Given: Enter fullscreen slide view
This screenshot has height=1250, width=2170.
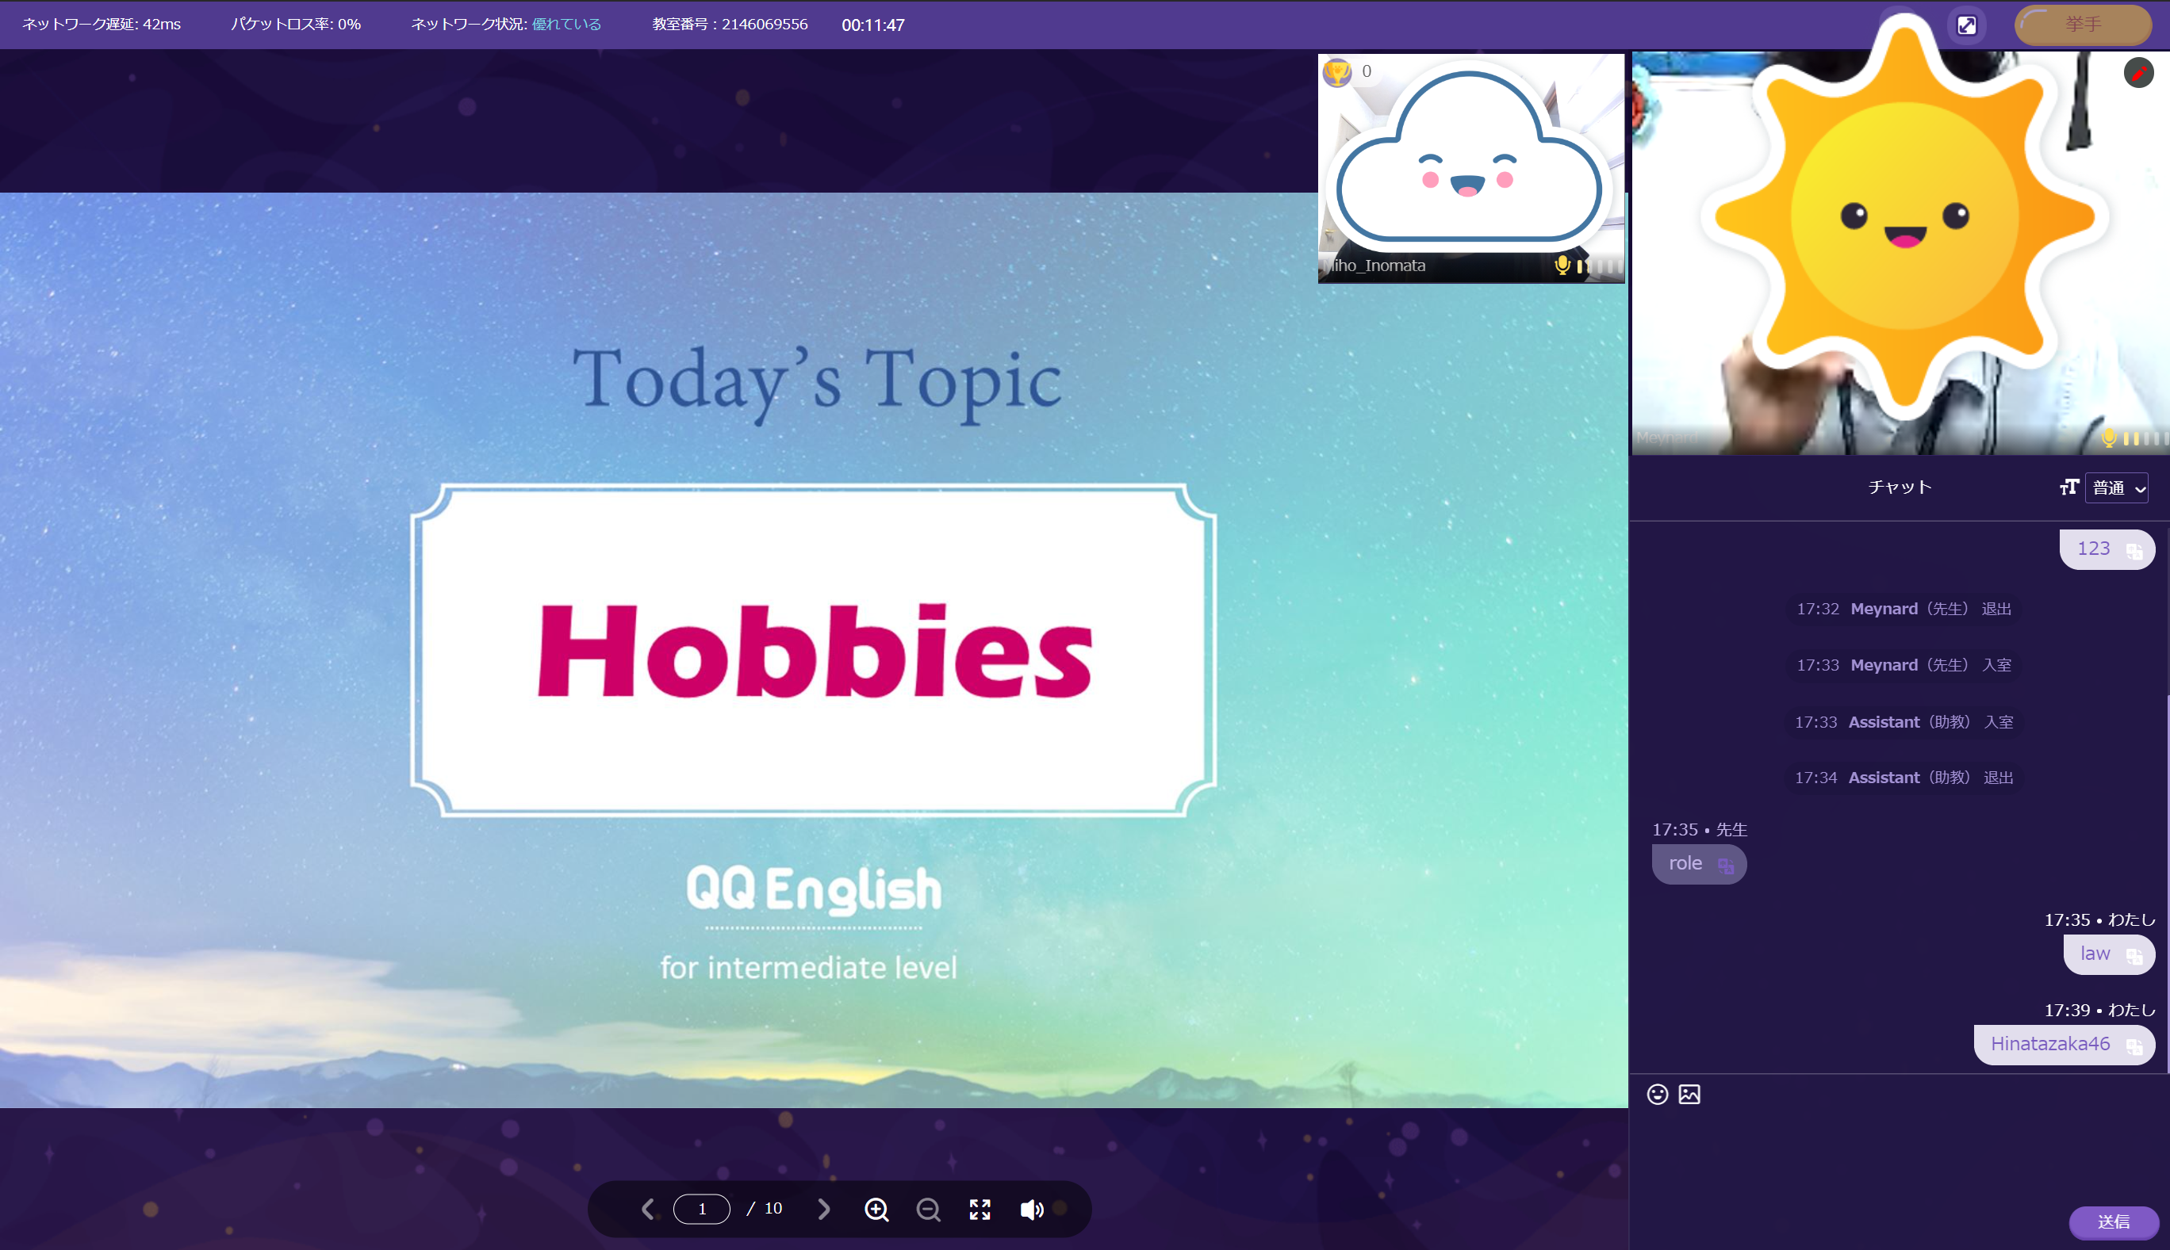Looking at the screenshot, I should [x=980, y=1209].
